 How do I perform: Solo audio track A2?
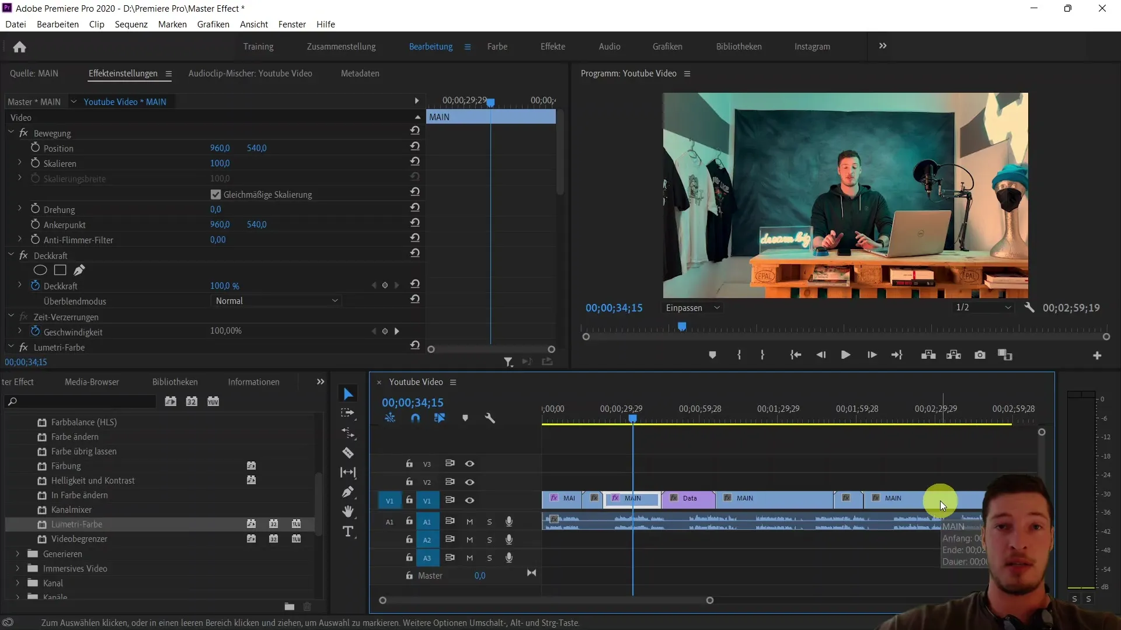489,540
